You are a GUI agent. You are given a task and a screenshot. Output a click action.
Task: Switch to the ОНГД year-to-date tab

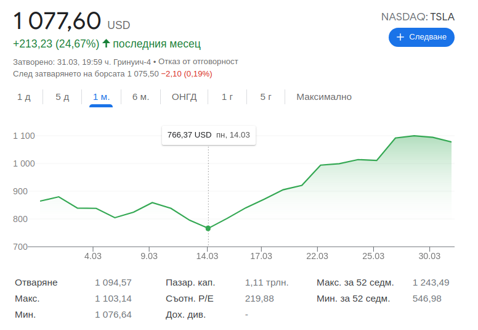(184, 97)
